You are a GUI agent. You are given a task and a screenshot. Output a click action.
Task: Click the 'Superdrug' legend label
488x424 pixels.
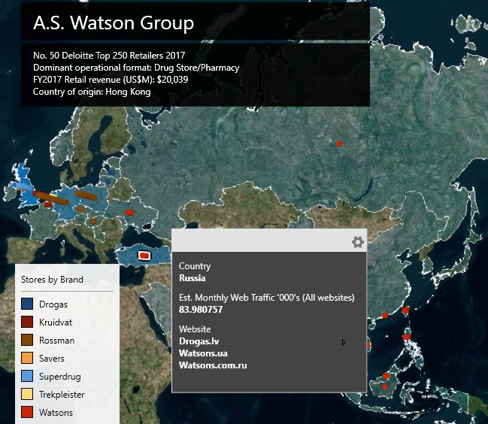60,377
